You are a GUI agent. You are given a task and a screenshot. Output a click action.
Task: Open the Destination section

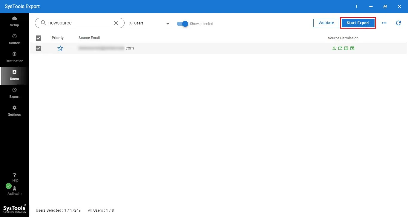(x=14, y=57)
